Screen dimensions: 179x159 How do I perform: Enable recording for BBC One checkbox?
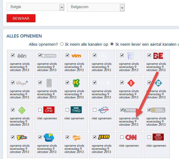(x=40, y=110)
